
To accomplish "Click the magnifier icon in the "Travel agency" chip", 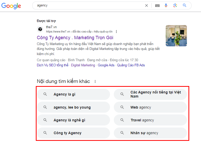I will click(122, 120).
